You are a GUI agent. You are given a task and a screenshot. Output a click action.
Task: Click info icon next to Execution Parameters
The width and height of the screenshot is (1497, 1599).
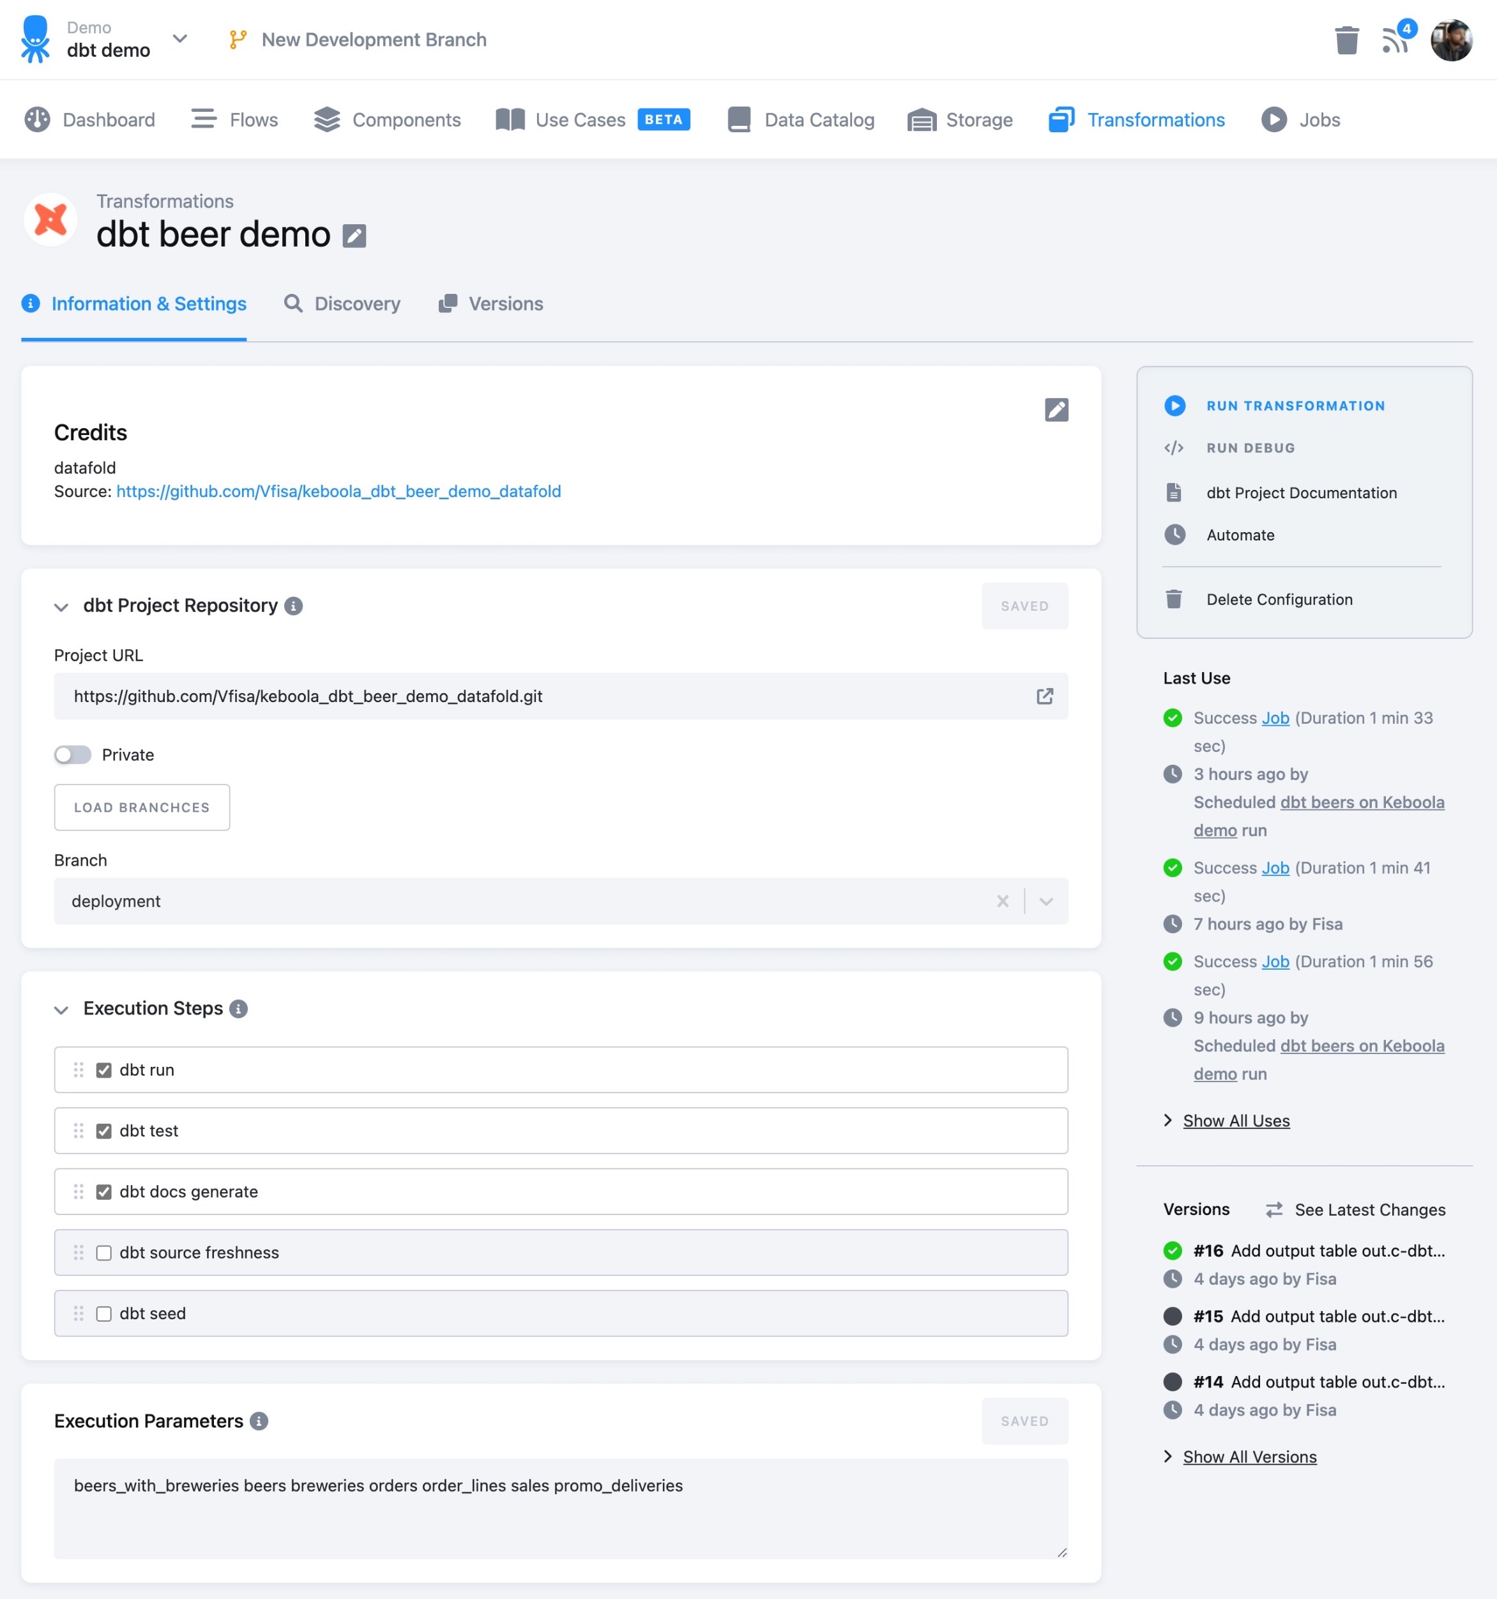[259, 1421]
